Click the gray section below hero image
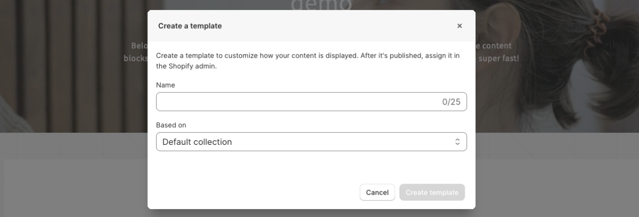Image resolution: width=639 pixels, height=217 pixels. [x=75, y=180]
